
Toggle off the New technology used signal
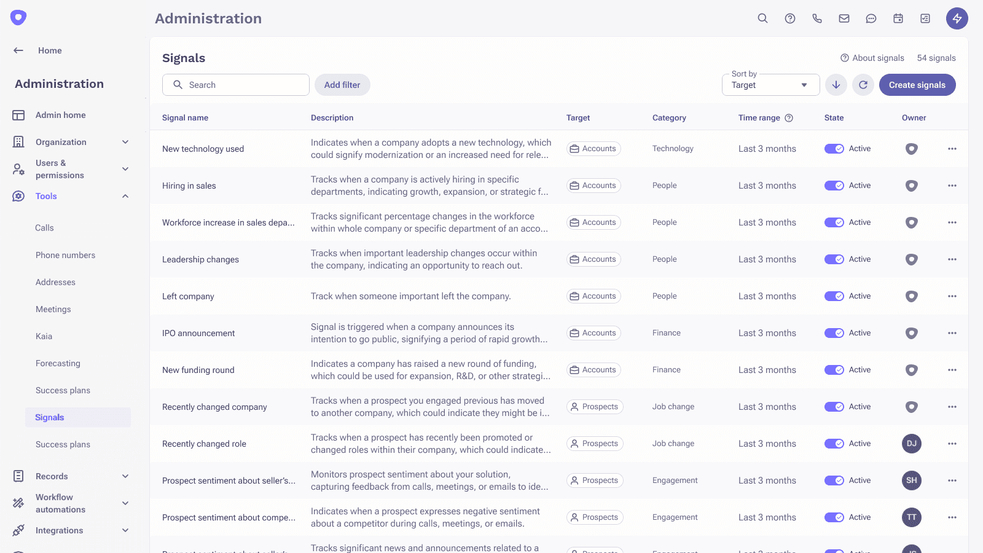834,149
